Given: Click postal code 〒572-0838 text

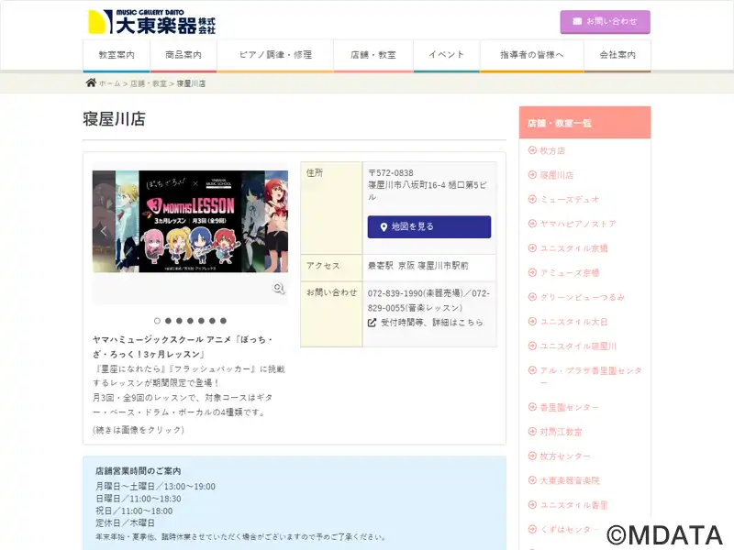Looking at the screenshot, I should [x=391, y=172].
